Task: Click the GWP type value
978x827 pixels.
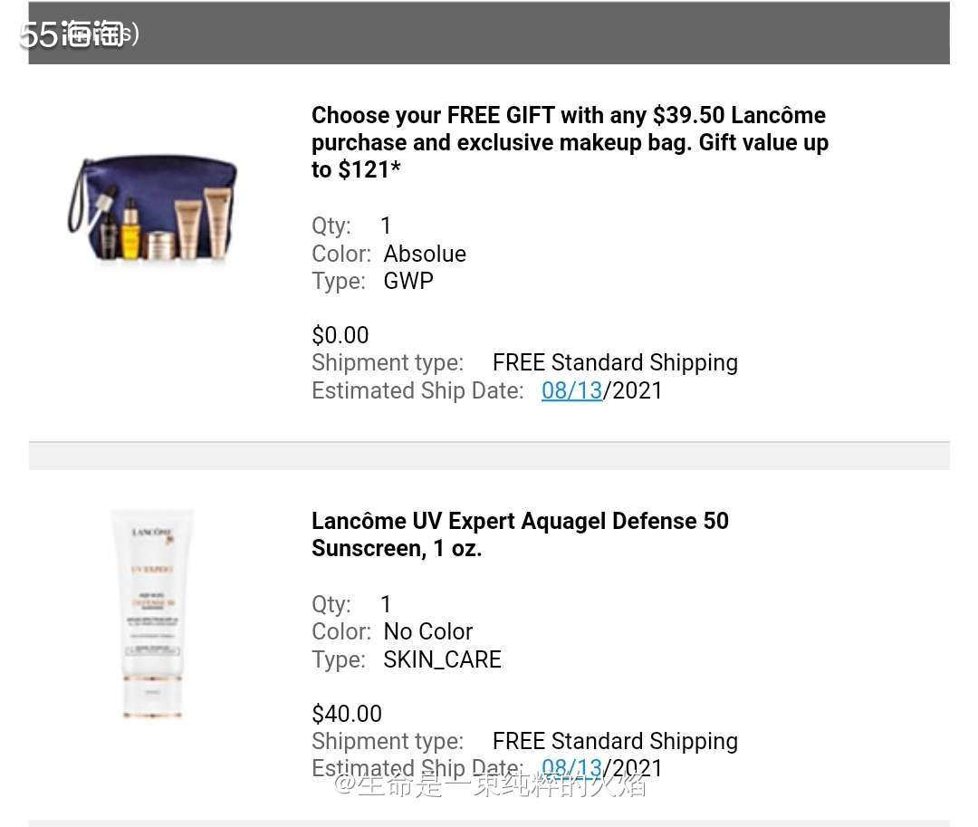Action: click(x=407, y=282)
